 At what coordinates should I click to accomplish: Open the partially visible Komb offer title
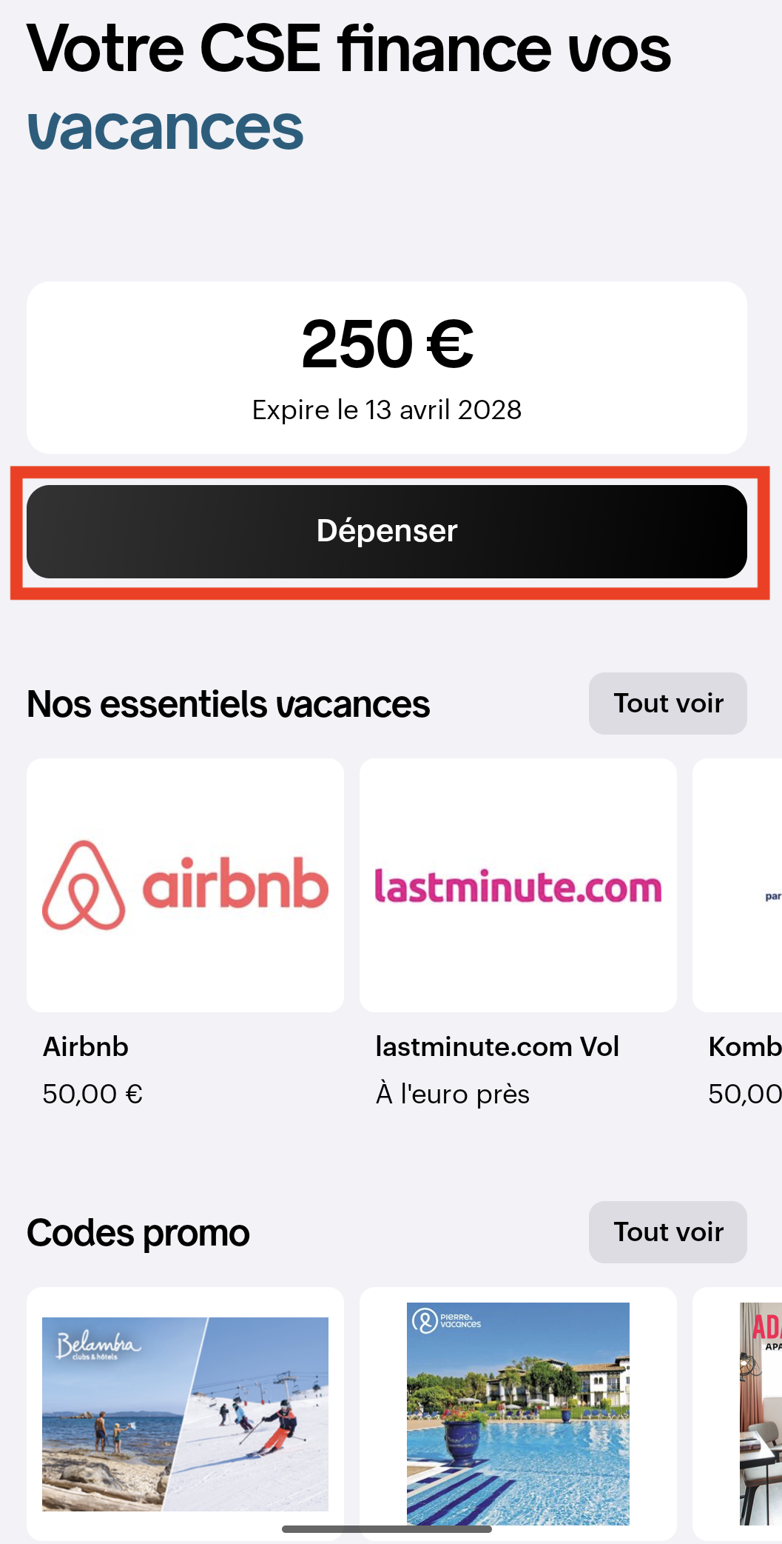(744, 1046)
